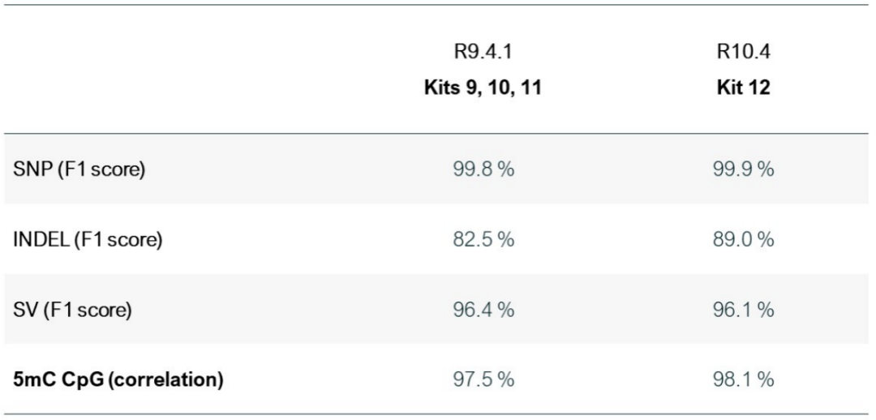
Task: Click the 89.0 % INDEL value
Action: (744, 240)
